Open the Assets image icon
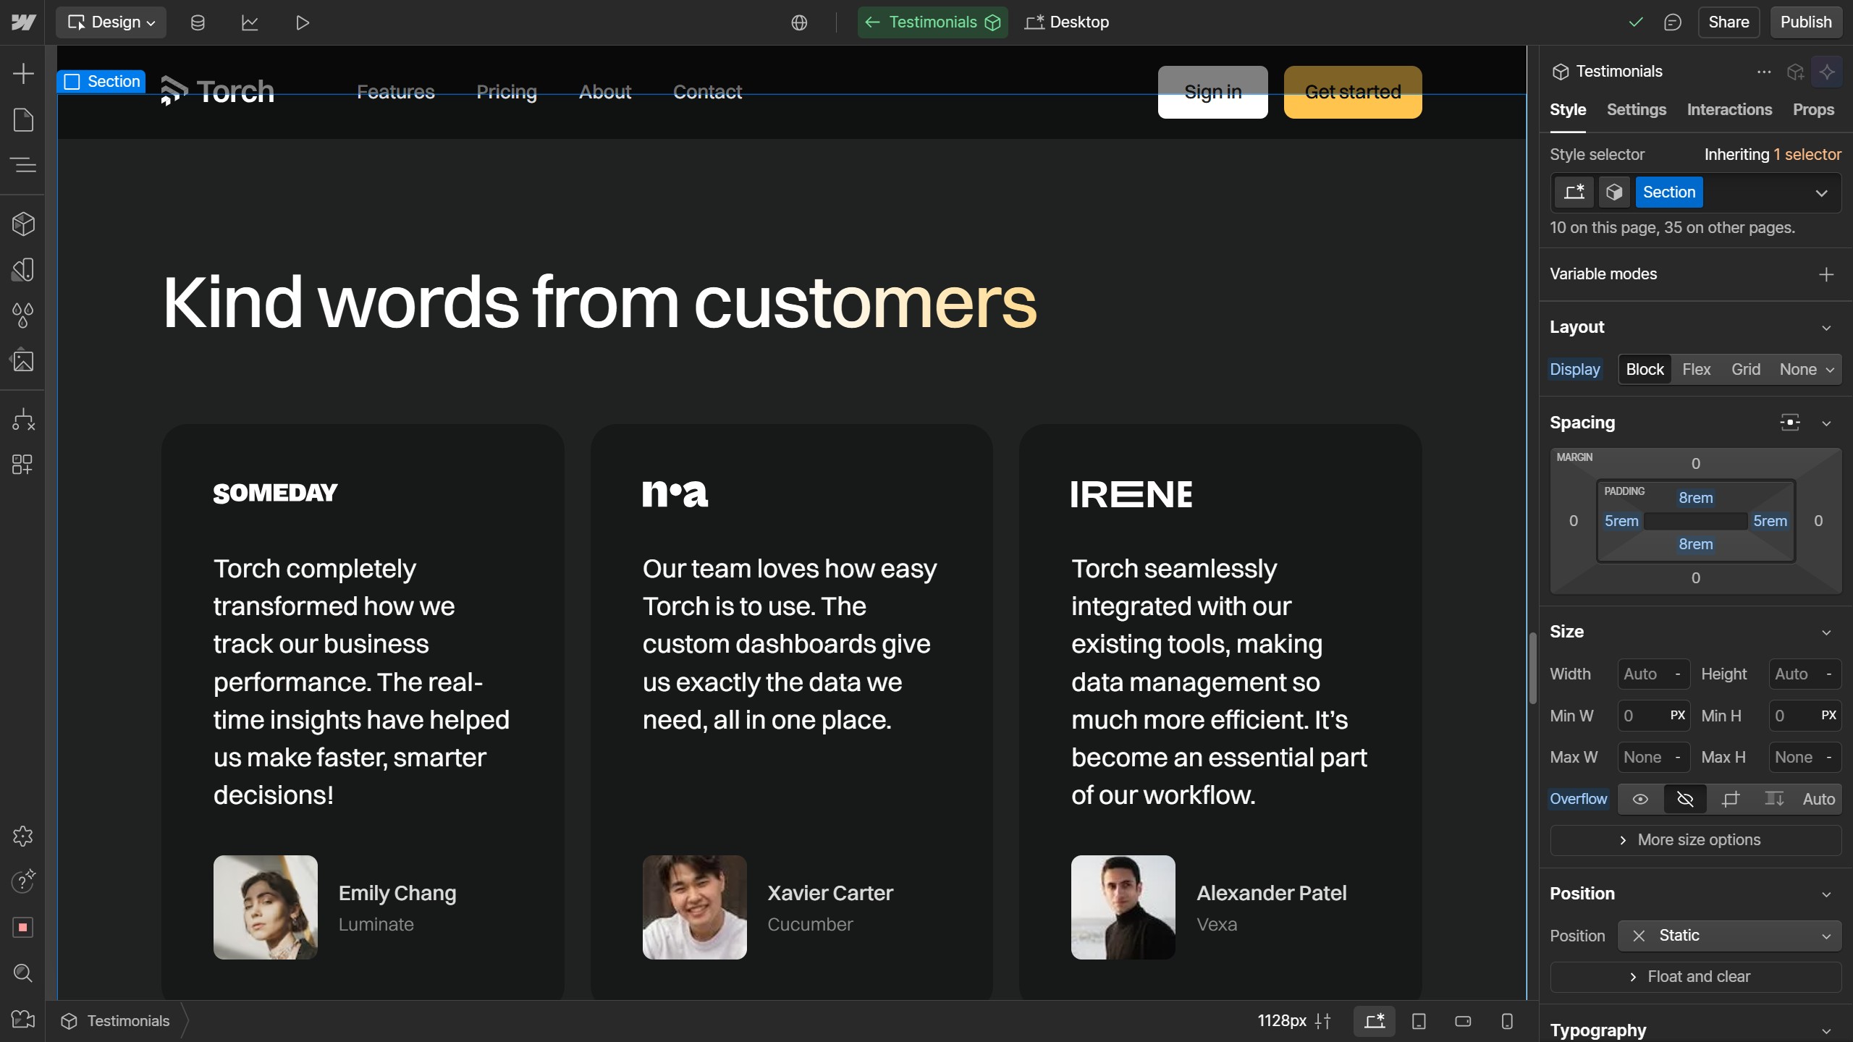This screenshot has height=1042, width=1853. tap(23, 360)
